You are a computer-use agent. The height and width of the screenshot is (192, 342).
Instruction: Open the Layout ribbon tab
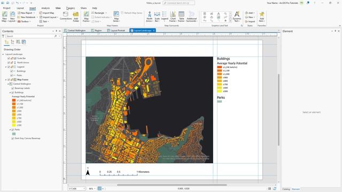click(20, 8)
